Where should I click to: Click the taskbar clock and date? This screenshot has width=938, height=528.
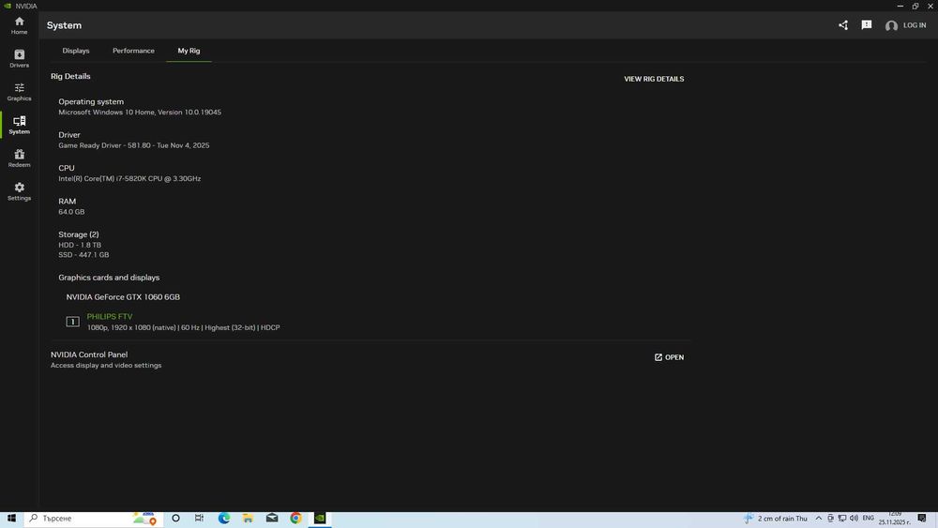(895, 518)
